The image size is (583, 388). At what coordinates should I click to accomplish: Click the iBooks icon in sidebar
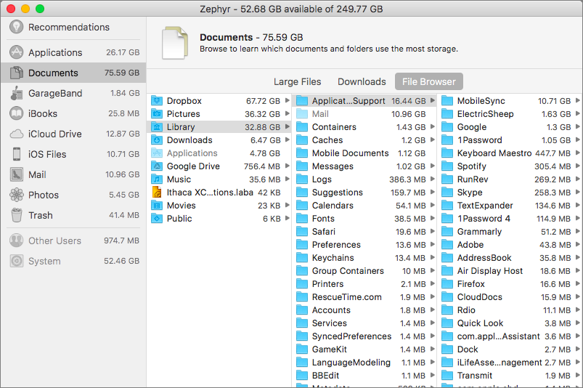click(x=16, y=113)
